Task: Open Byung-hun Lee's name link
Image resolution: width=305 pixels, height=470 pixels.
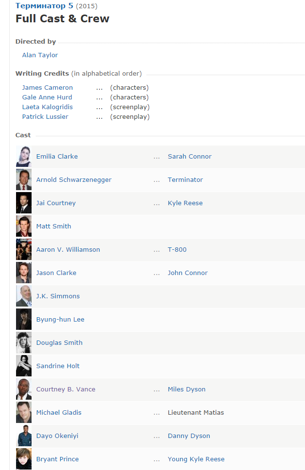Action: coord(60,320)
